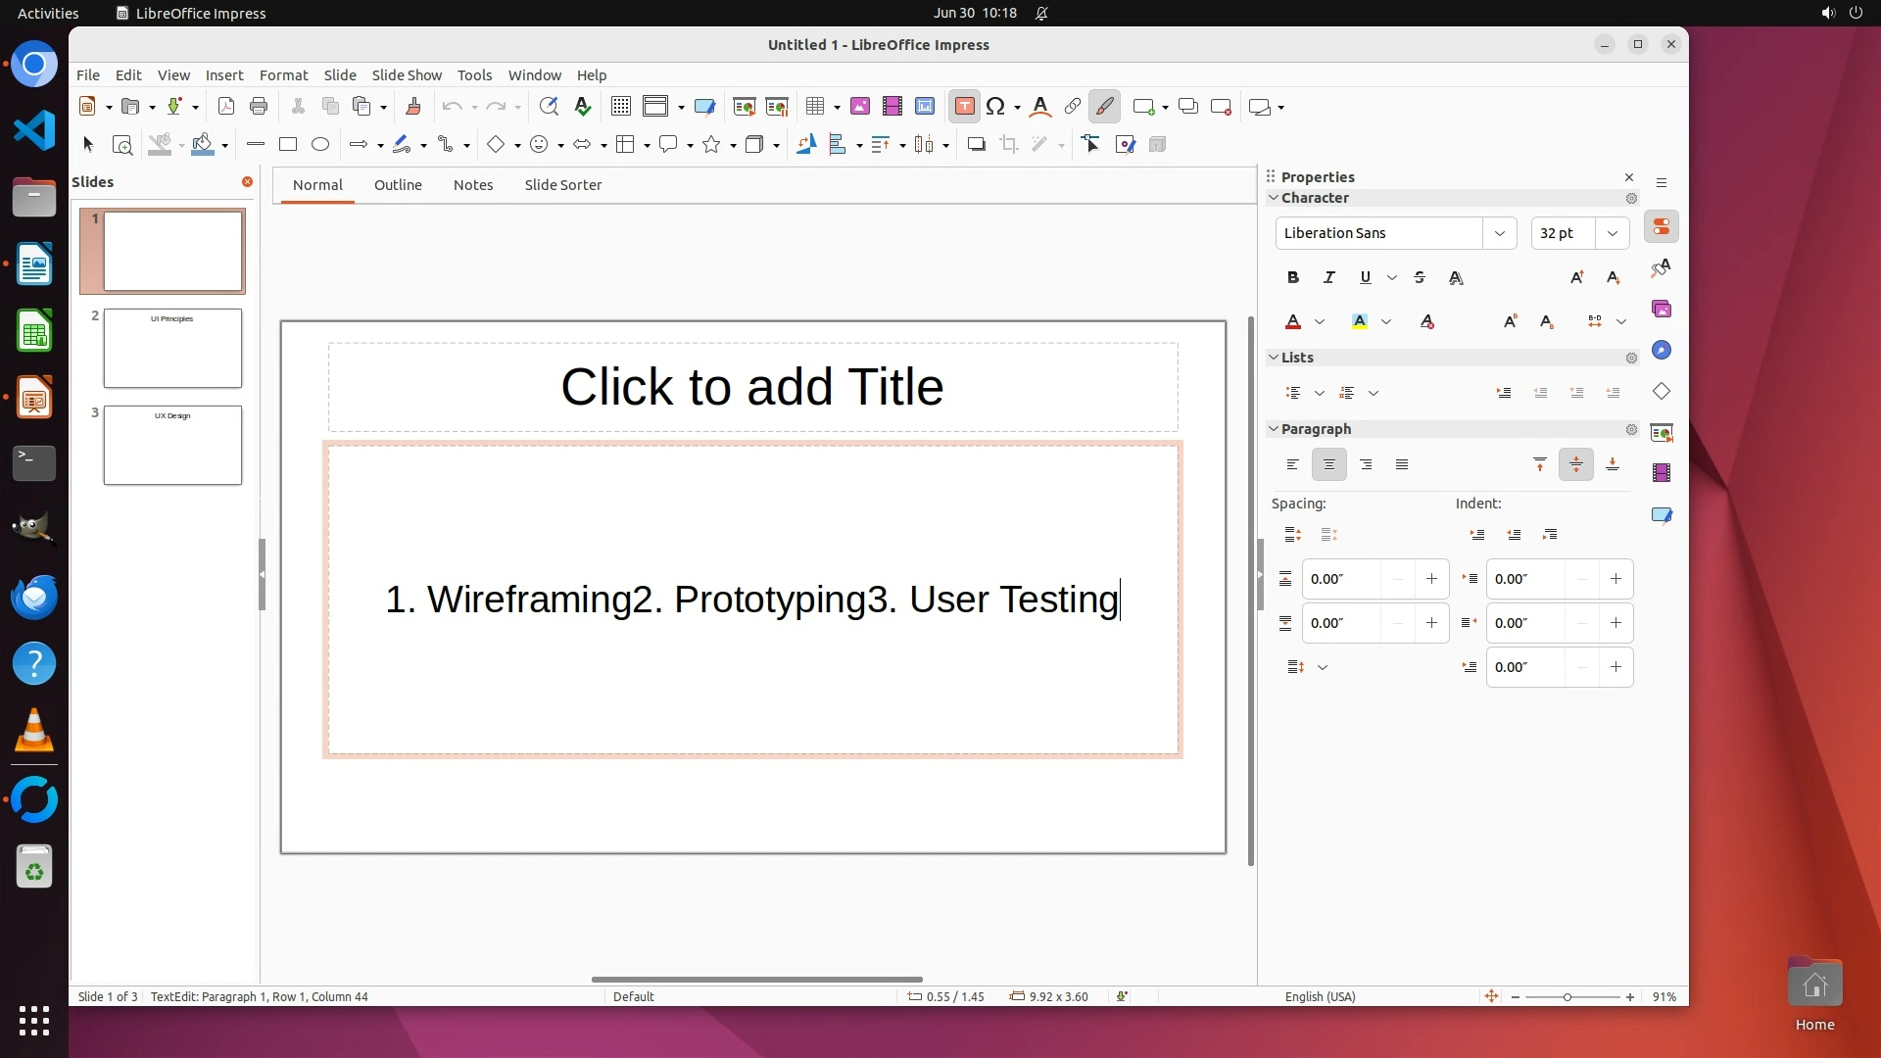Enable right paragraph alignment
Image resolution: width=1881 pixels, height=1058 pixels.
(x=1366, y=464)
